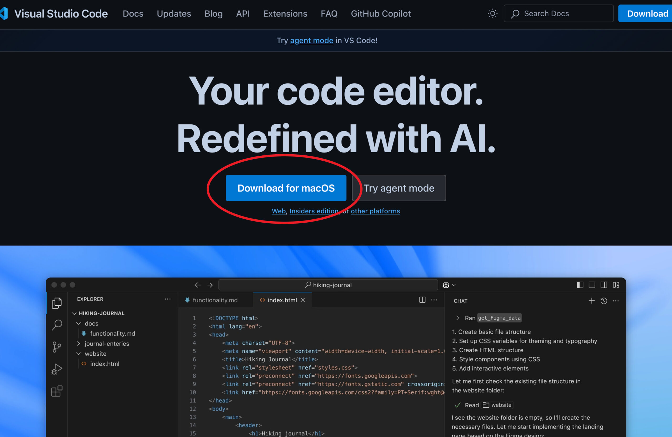Open Explorer panel more actions ellipsis
672x437 pixels.
(168, 299)
